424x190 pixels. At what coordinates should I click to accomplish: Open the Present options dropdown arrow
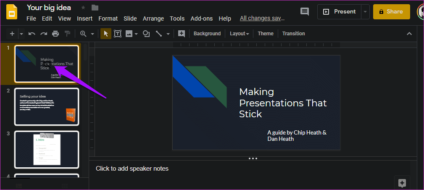click(366, 12)
